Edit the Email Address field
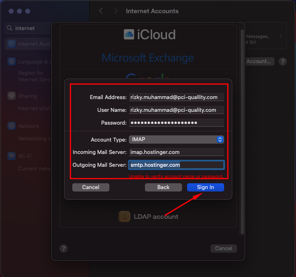296x277 pixels. pyautogui.click(x=176, y=97)
